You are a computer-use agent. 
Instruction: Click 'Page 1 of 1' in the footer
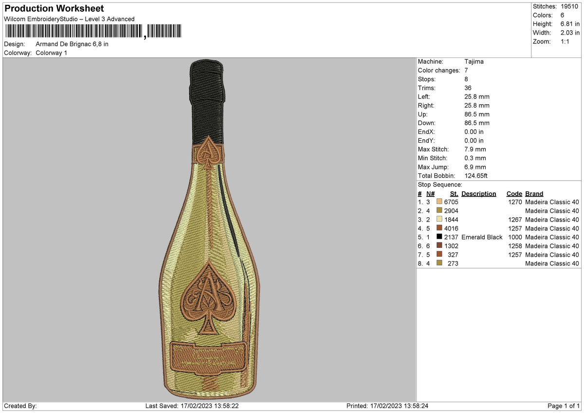564,406
